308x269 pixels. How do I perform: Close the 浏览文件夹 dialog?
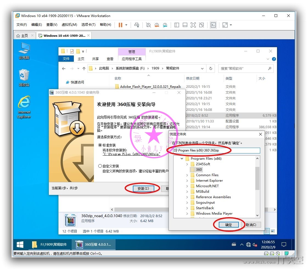pos(261,134)
